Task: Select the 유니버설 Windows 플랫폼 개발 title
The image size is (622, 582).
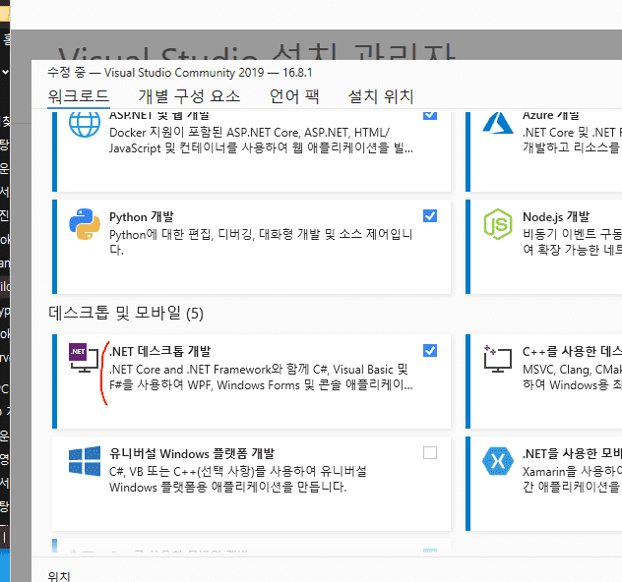Action: [x=192, y=453]
